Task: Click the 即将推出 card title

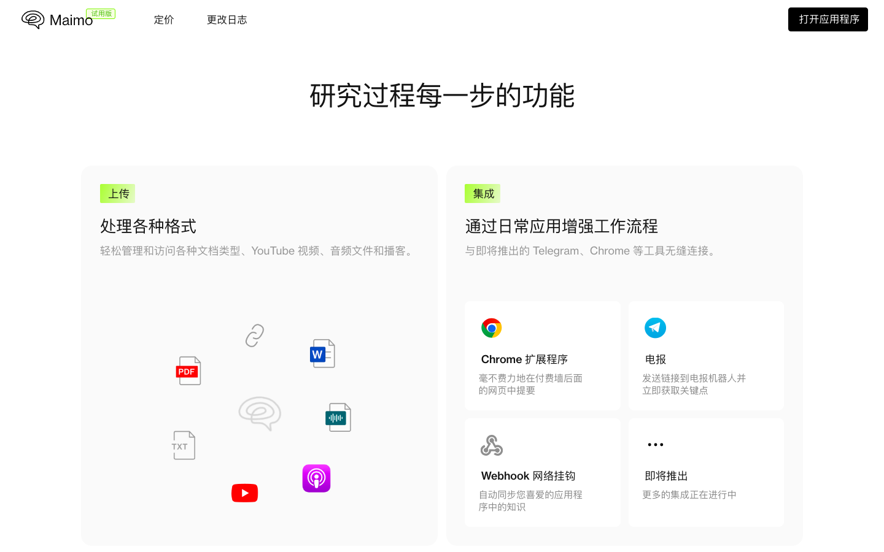Action: (666, 476)
